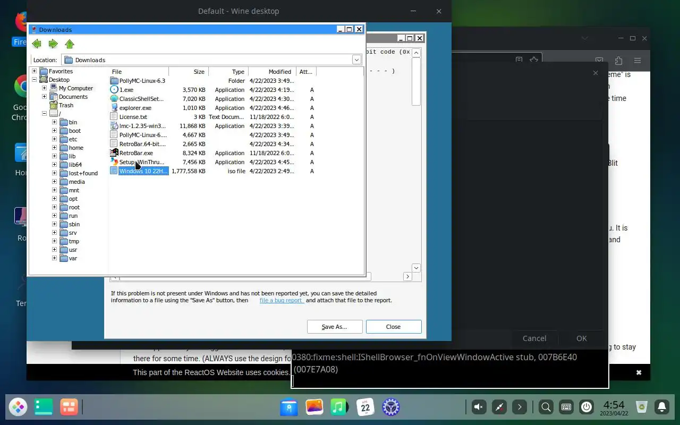Screen dimensions: 680x425
Task: Open the file a bug report link
Action: 282,300
